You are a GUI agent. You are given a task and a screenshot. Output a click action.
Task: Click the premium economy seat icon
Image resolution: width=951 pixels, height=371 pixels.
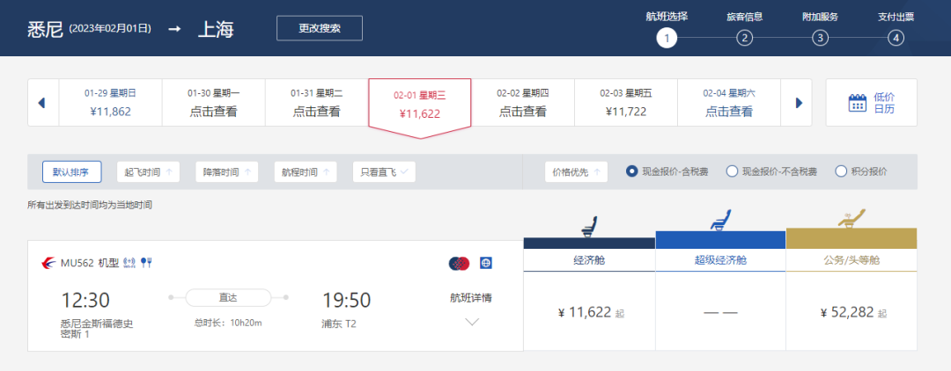[x=720, y=221]
